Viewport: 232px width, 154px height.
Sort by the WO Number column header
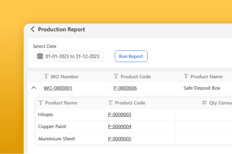pos(76,77)
